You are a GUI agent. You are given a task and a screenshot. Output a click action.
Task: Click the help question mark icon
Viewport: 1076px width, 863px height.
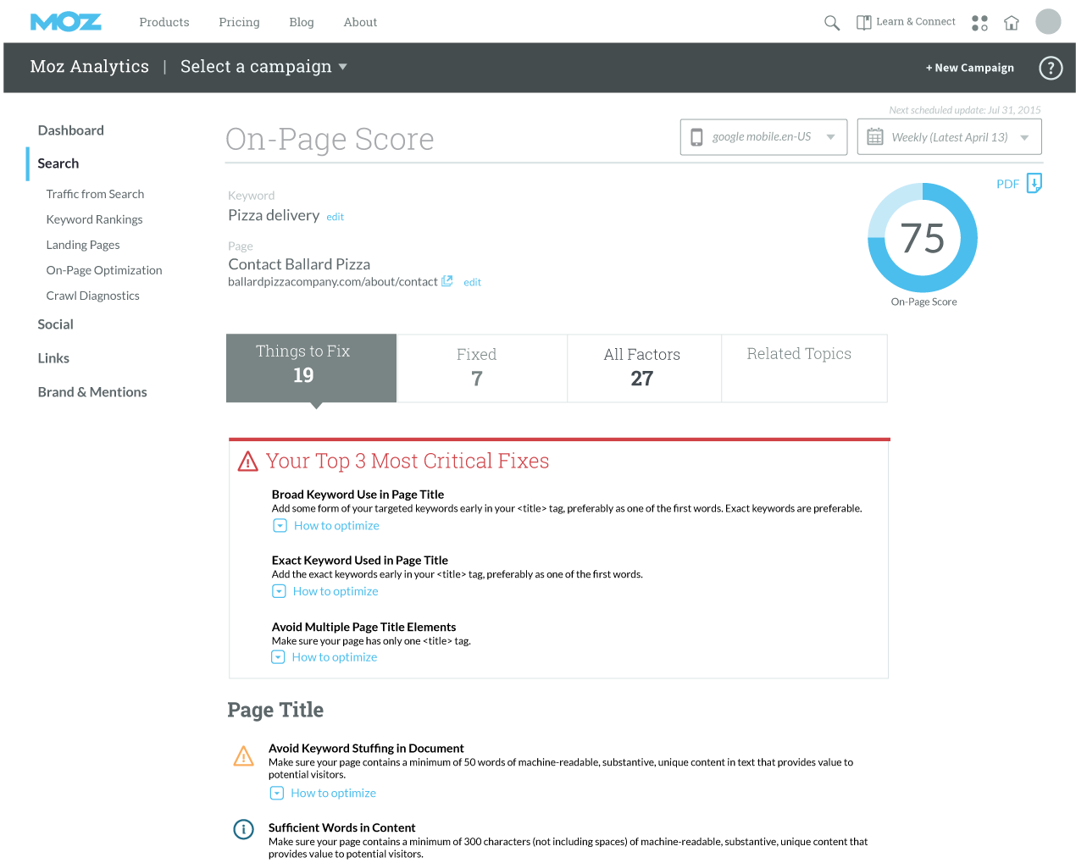pos(1051,68)
